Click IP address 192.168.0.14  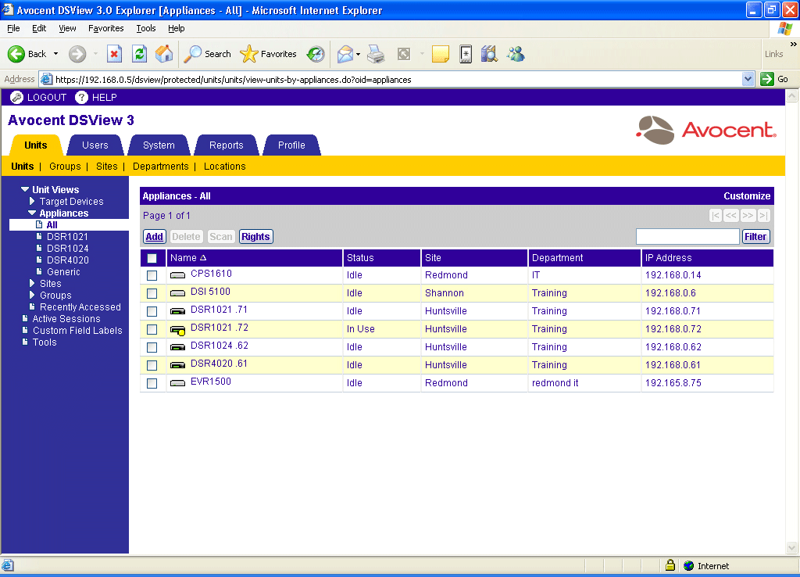click(673, 275)
